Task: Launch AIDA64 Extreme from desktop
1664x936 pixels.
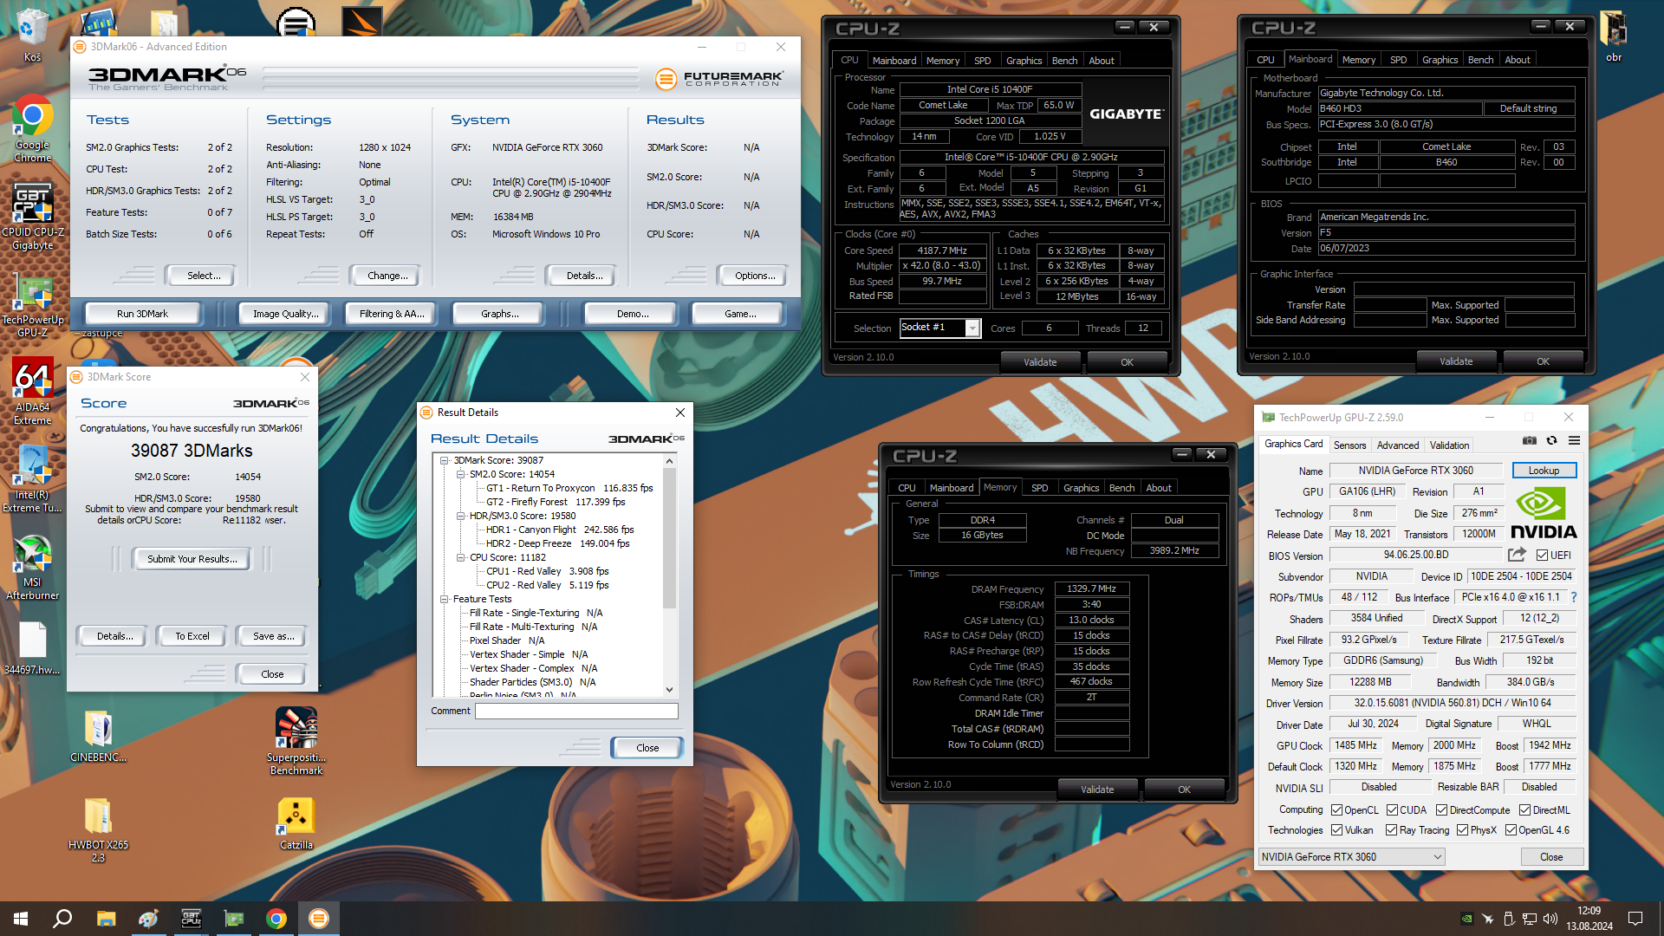Action: point(32,392)
